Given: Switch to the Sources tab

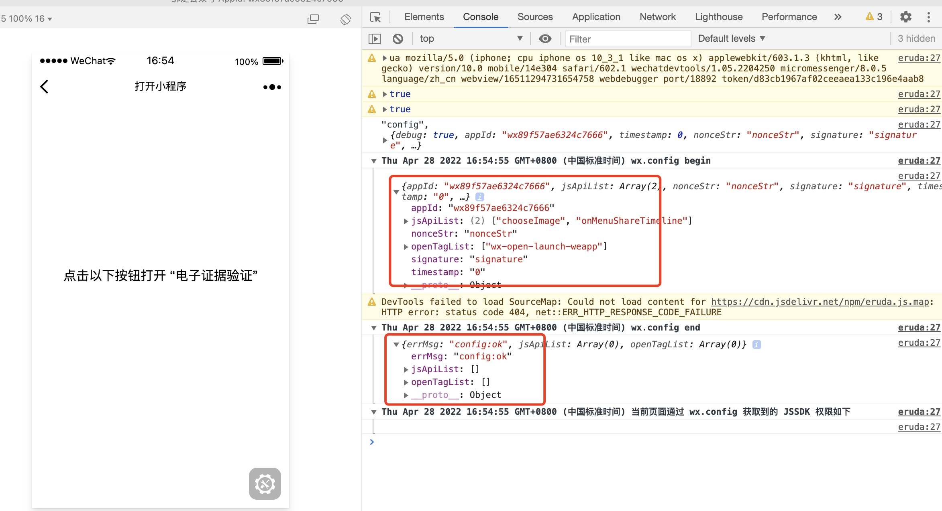Looking at the screenshot, I should click(535, 17).
